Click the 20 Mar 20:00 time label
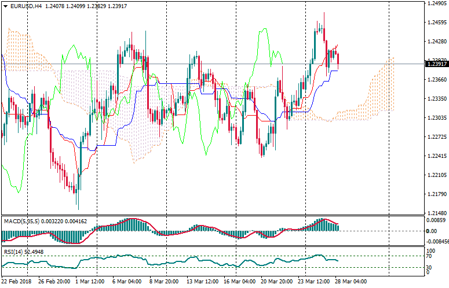The image size is (449, 288). [277, 282]
